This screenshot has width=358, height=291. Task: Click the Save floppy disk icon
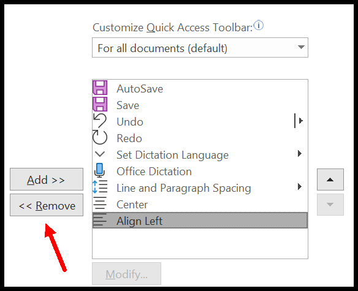(x=100, y=104)
